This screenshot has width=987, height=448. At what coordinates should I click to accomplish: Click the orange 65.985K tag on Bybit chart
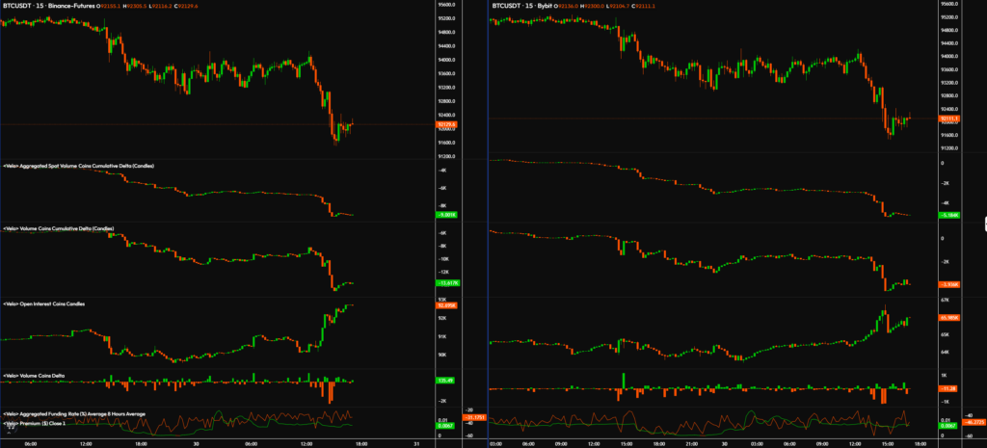click(949, 317)
